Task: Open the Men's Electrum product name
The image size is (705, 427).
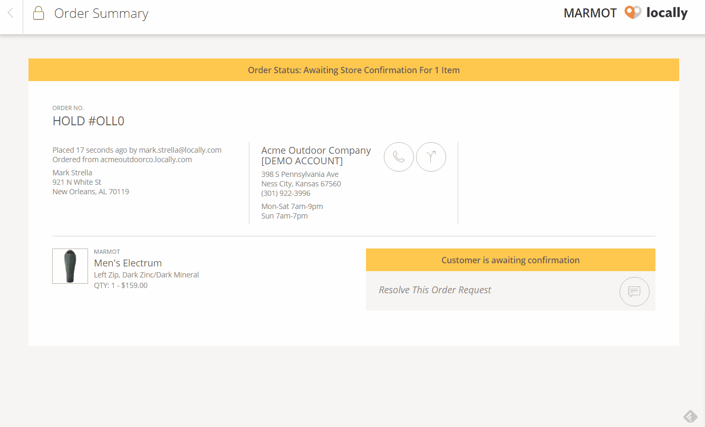Action: tap(128, 263)
